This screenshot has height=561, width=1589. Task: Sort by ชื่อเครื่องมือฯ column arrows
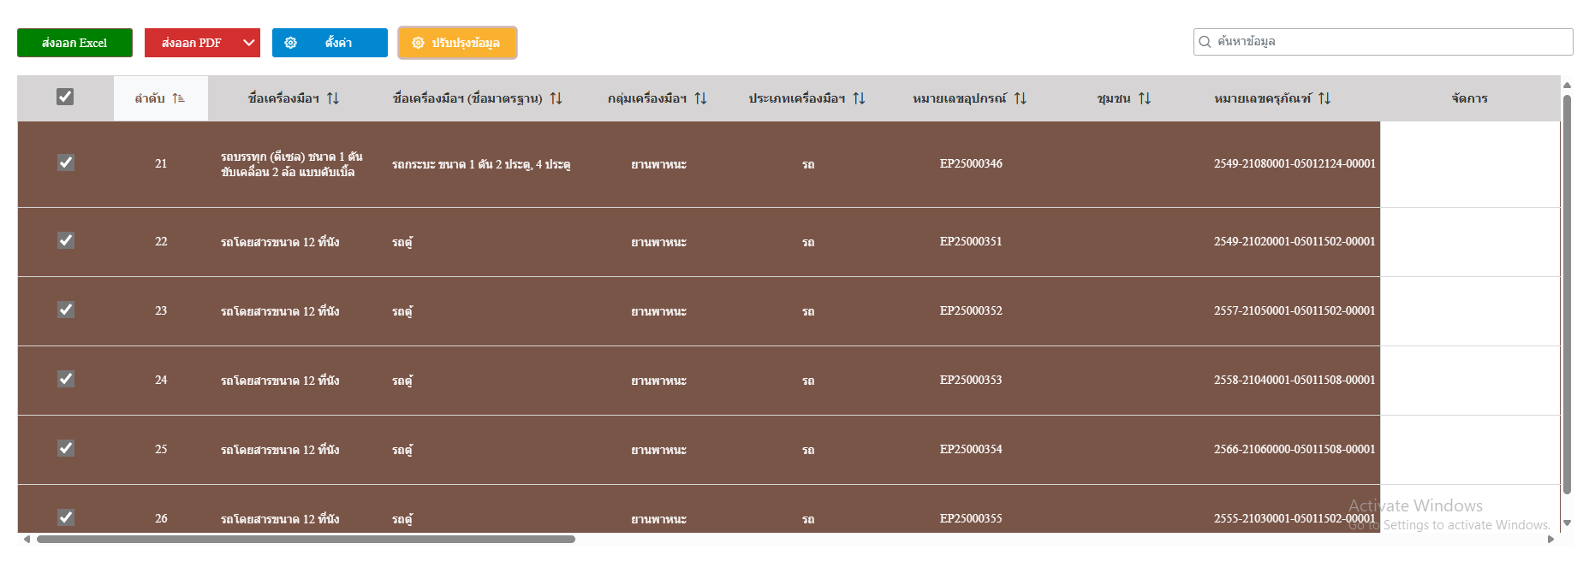pos(333,98)
